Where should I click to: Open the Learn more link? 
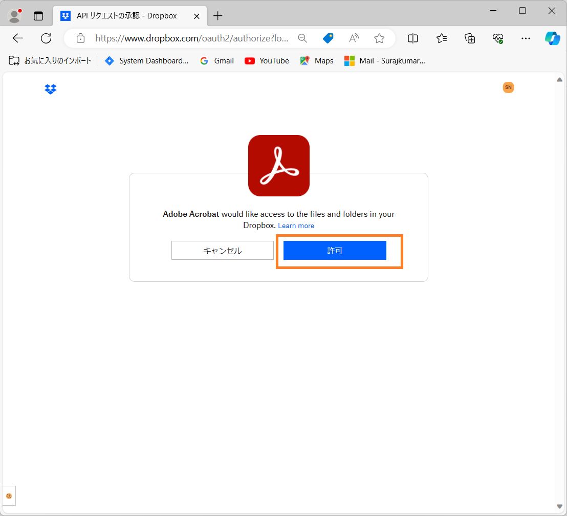296,226
